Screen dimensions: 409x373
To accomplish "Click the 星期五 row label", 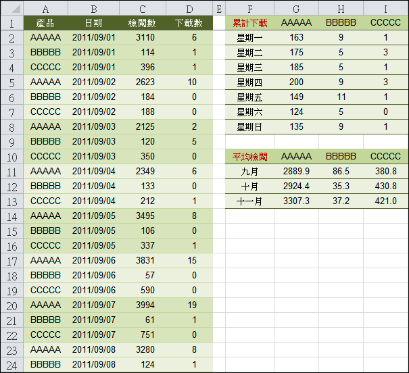I will [x=250, y=97].
